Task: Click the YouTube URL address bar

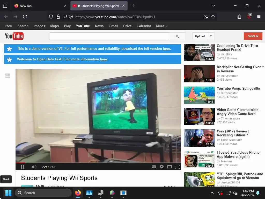Action: pyautogui.click(x=115, y=17)
